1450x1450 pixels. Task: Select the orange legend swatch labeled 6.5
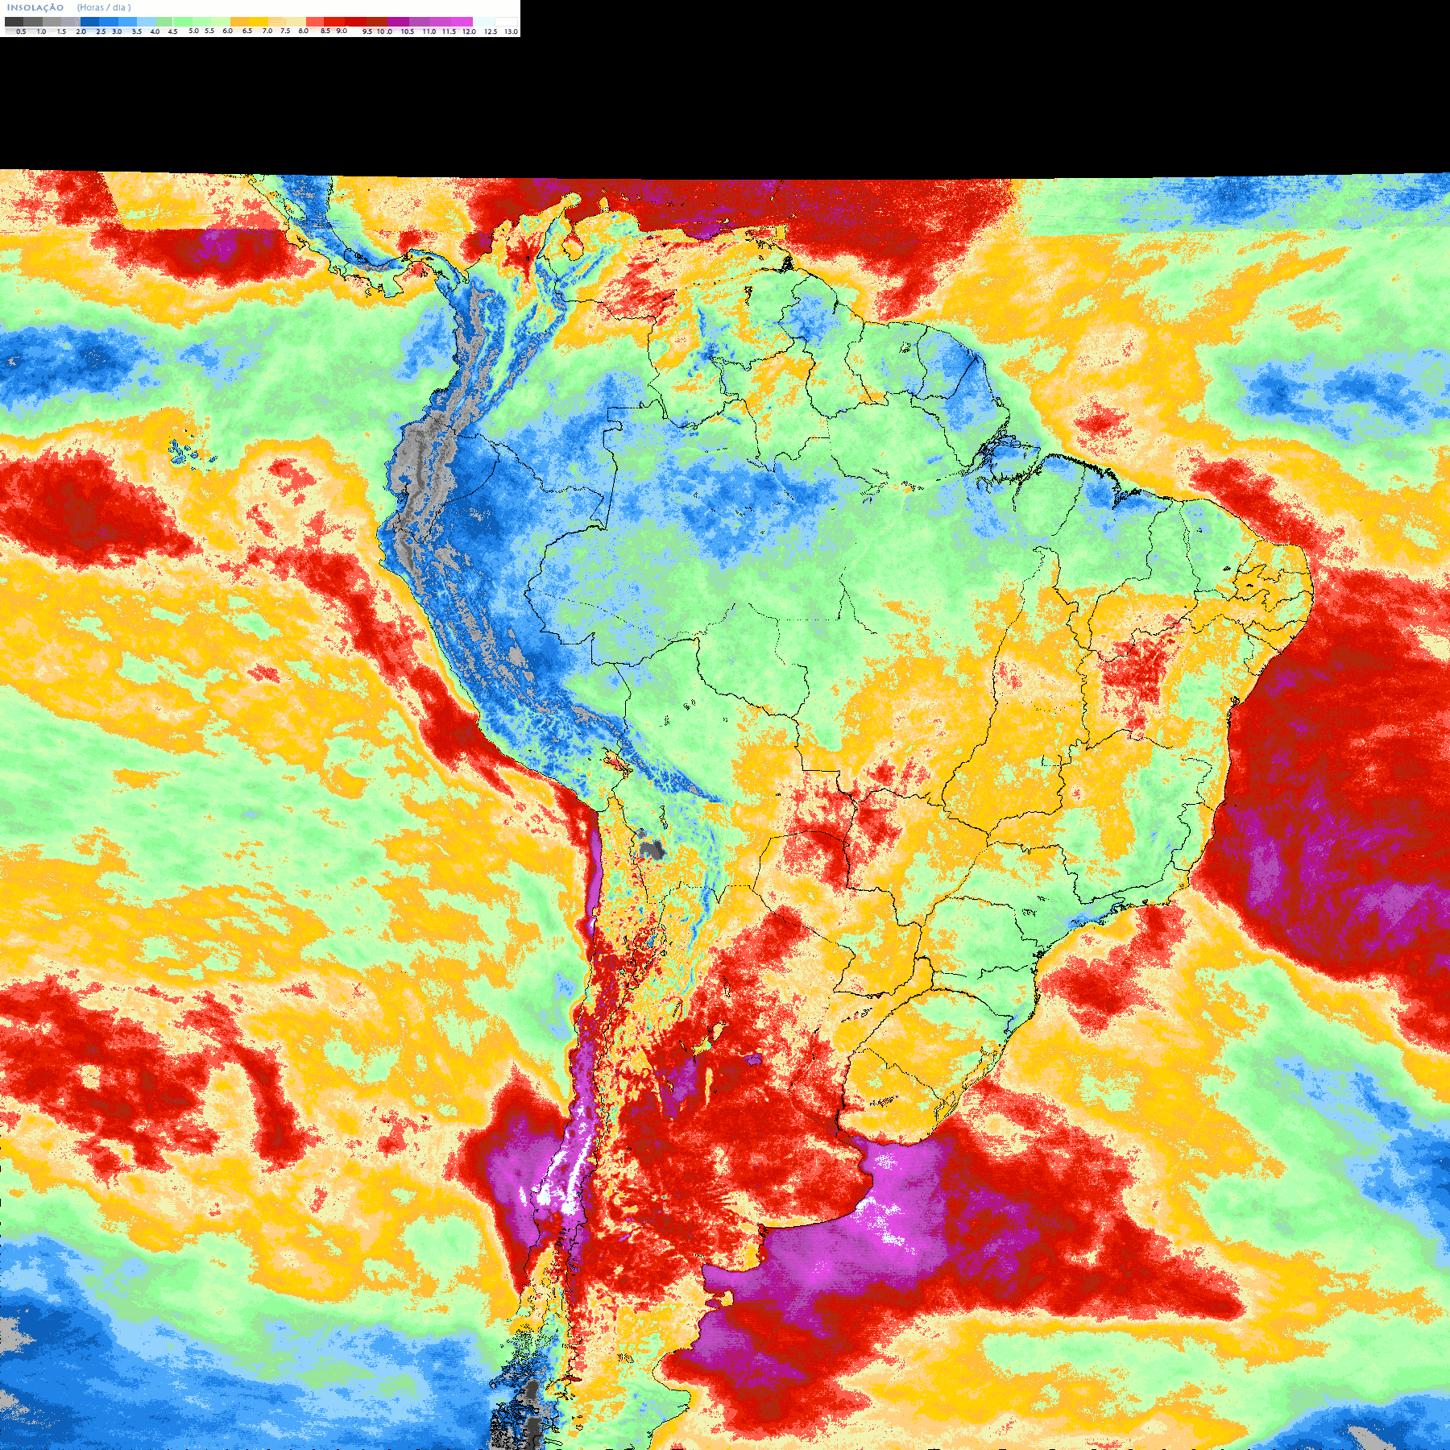[239, 22]
